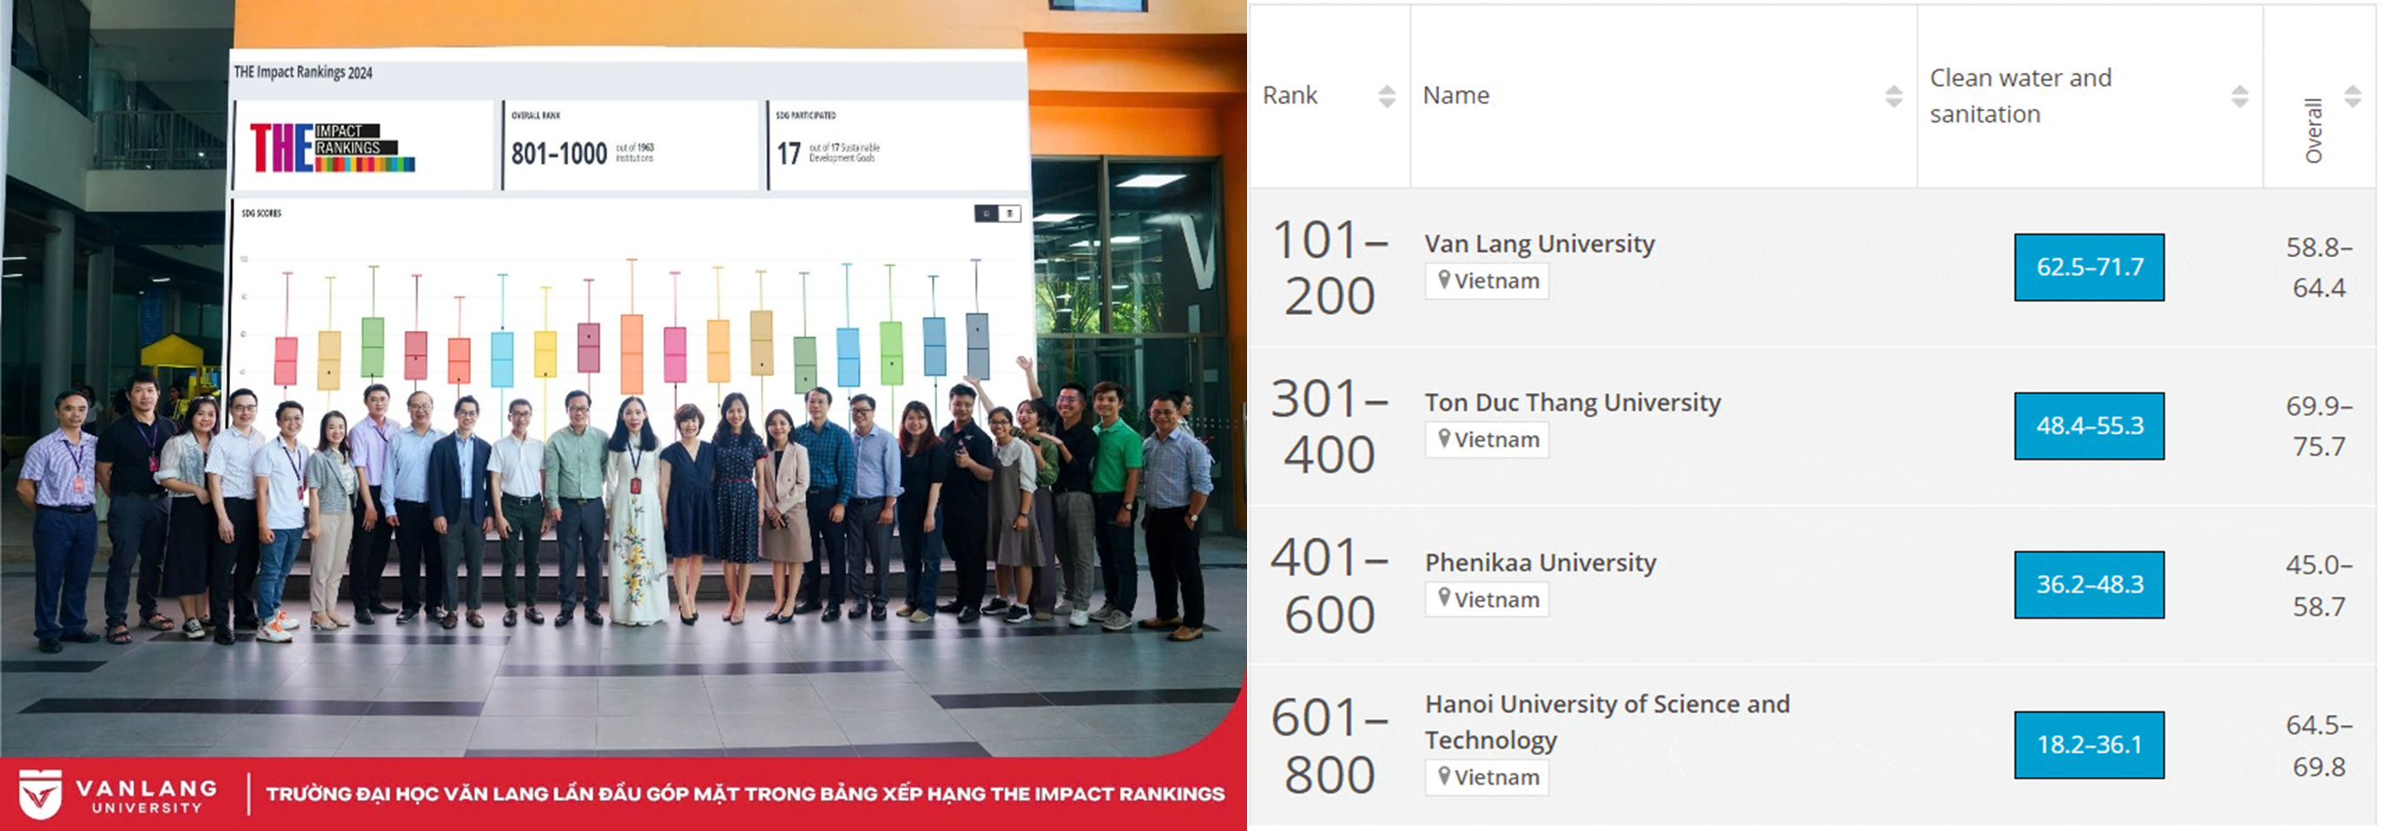The height and width of the screenshot is (831, 2383).
Task: Sort by Clean water and sanitation arrows
Action: 2240,96
